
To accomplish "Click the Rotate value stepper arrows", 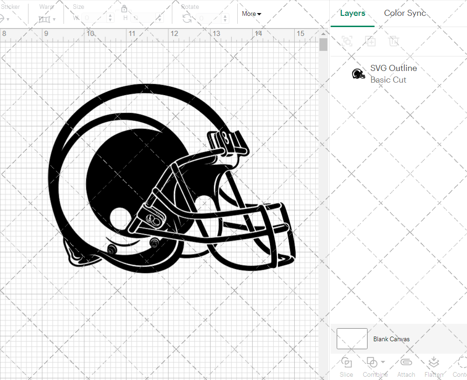I will click(225, 19).
